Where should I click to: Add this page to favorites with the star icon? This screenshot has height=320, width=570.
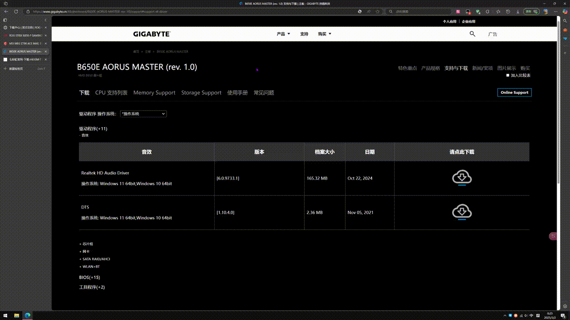[378, 12]
